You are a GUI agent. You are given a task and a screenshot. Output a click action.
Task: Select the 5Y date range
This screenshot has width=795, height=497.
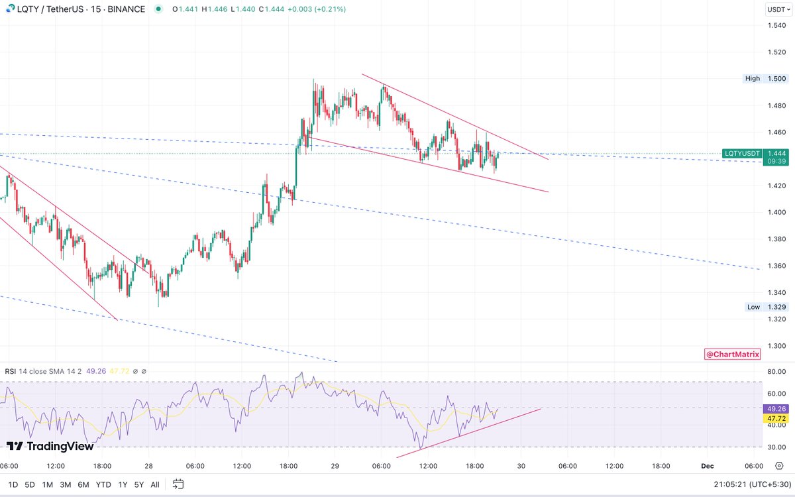coord(139,484)
